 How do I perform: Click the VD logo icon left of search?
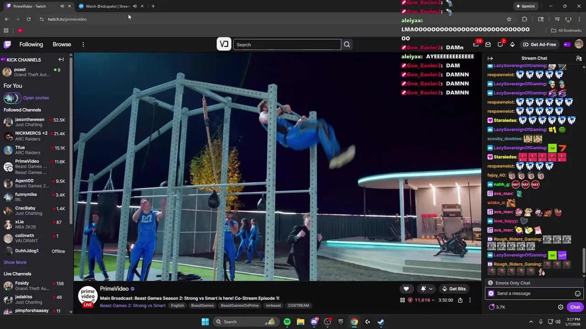click(x=224, y=44)
